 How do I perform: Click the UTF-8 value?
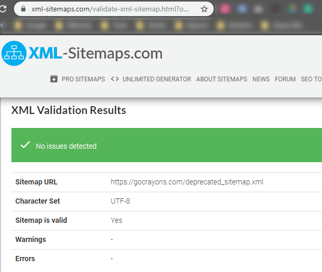click(120, 201)
